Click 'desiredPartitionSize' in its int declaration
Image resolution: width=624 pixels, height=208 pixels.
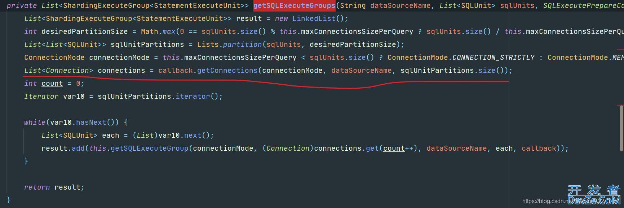[84, 31]
